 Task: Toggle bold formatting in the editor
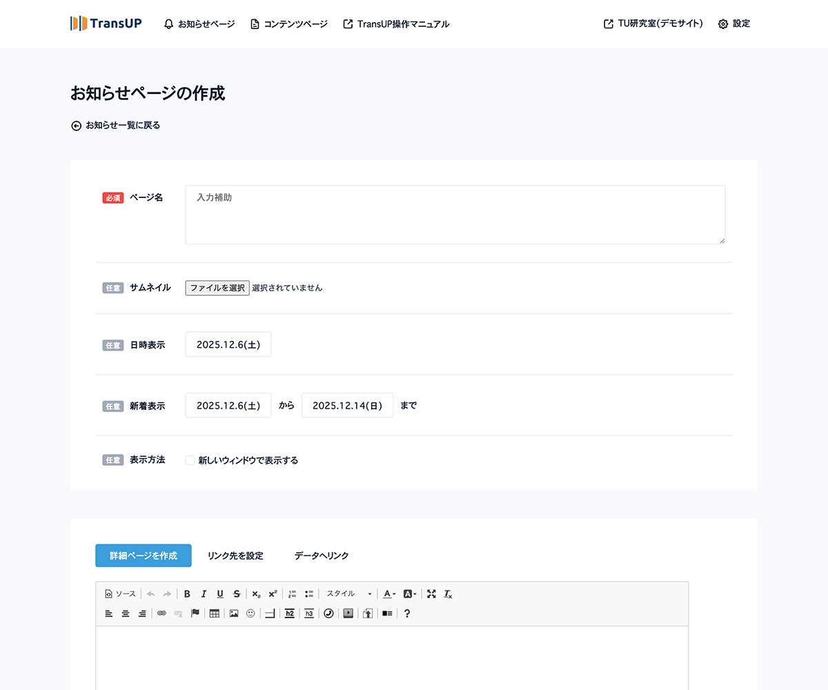(x=187, y=594)
